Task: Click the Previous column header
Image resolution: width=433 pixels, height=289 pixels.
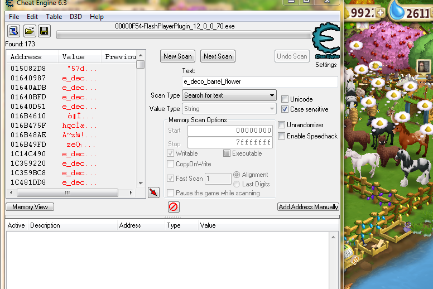Action: [x=119, y=56]
